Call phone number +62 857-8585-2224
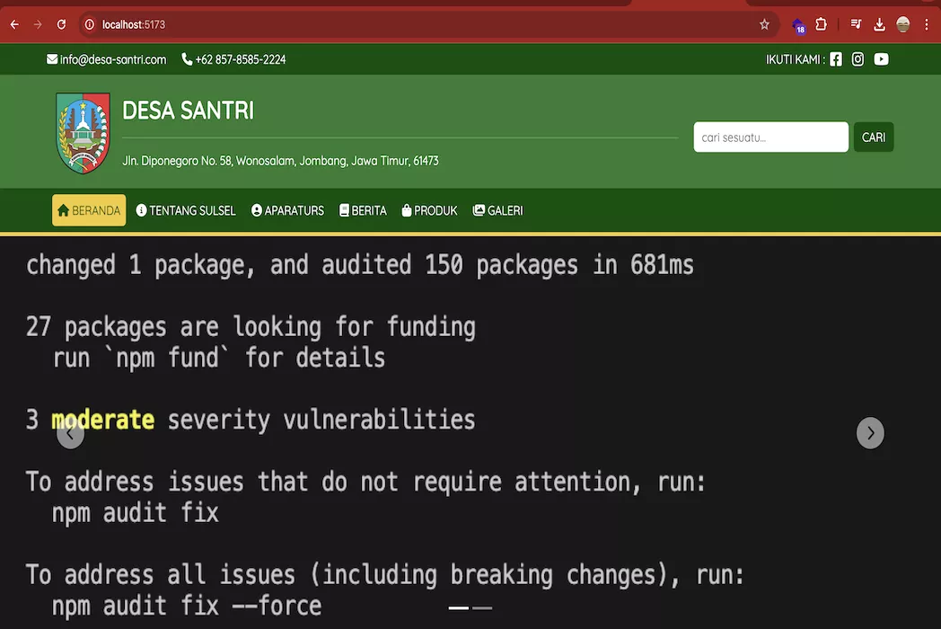 click(x=233, y=59)
